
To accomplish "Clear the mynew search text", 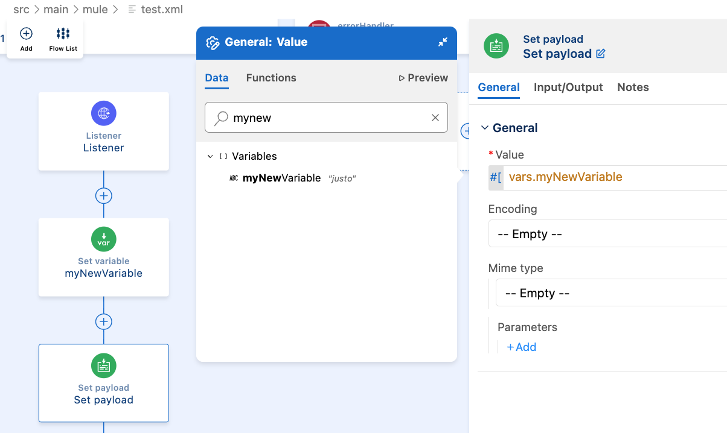I will (435, 117).
